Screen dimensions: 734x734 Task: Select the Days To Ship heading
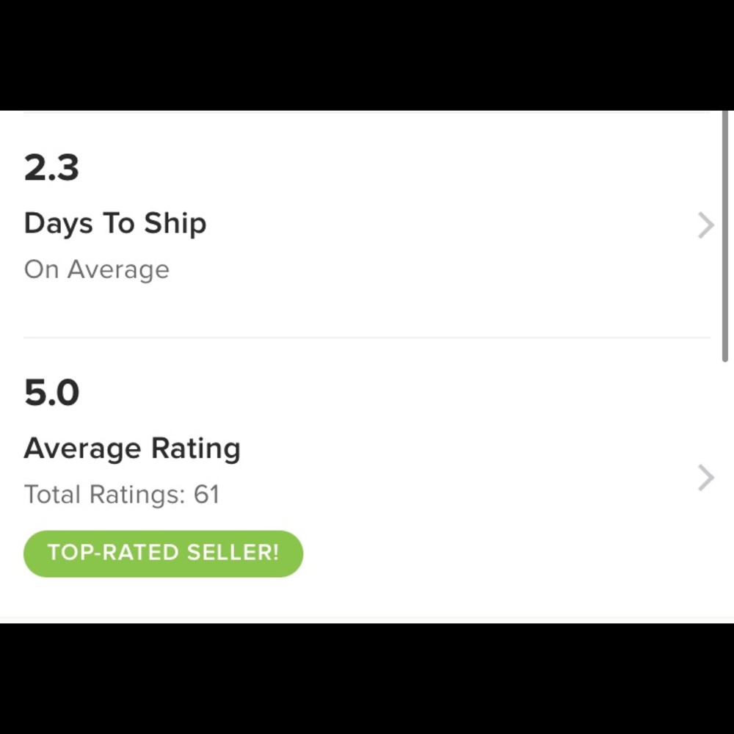point(115,223)
